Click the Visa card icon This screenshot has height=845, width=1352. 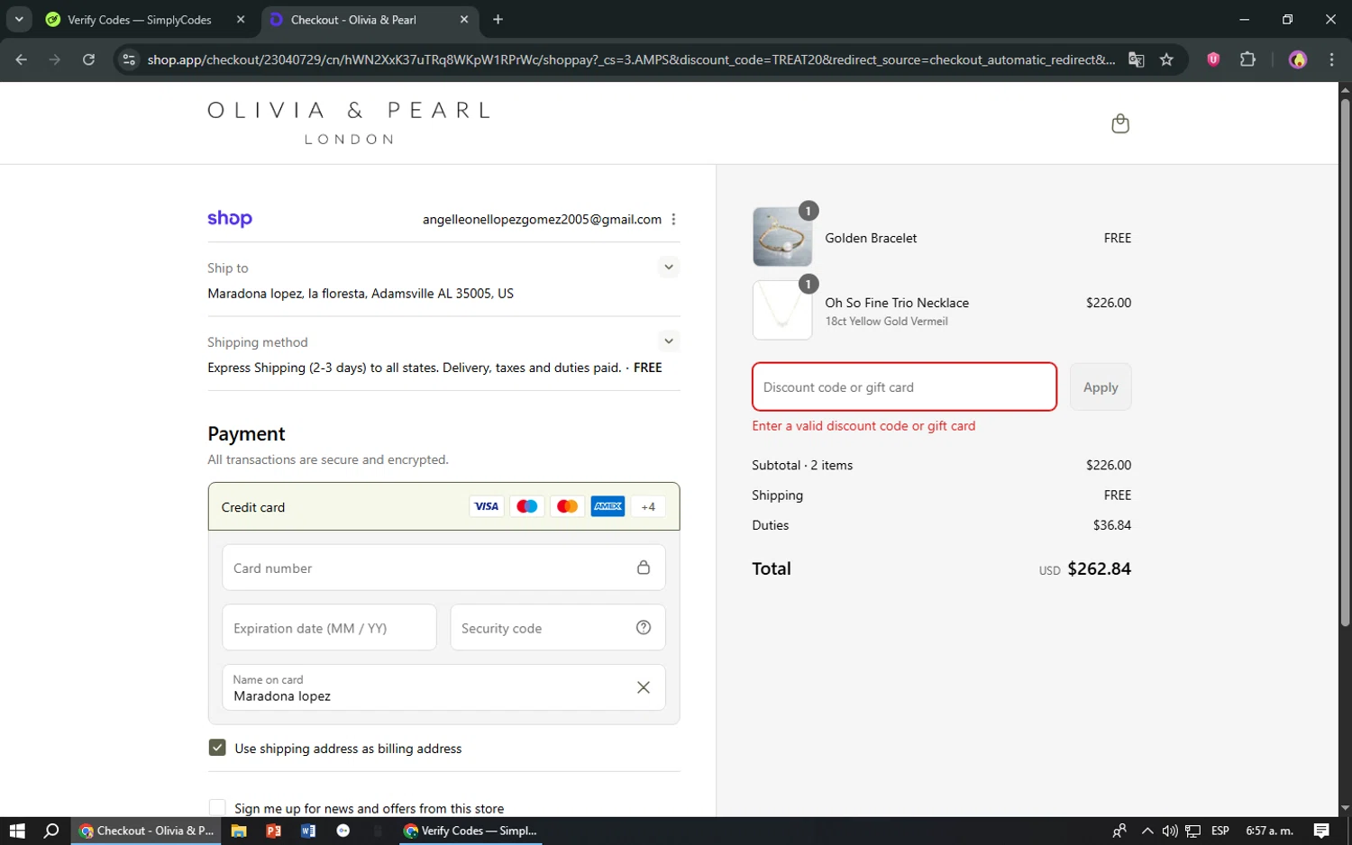[x=487, y=506]
